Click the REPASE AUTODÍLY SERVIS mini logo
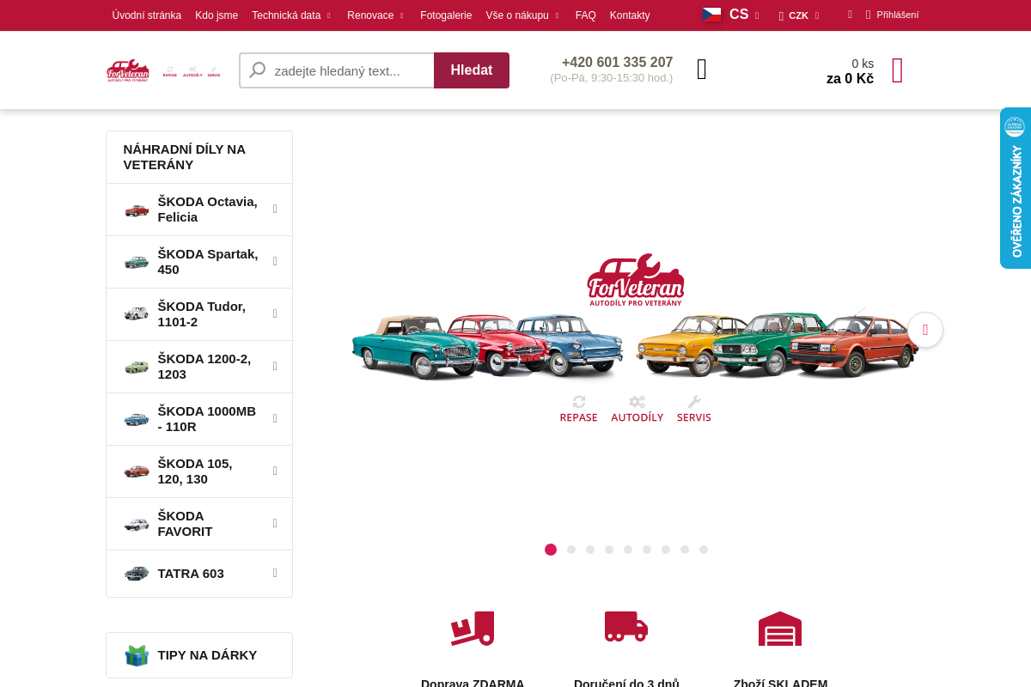The width and height of the screenshot is (1031, 687). tap(191, 72)
